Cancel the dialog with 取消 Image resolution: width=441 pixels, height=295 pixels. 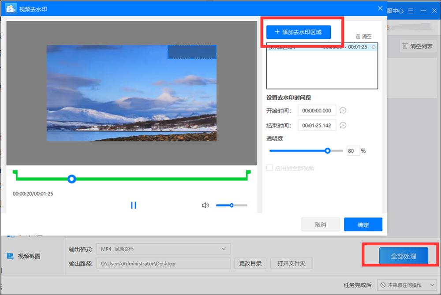click(320, 224)
